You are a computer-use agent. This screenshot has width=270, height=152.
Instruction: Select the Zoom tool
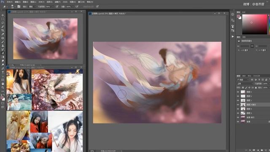click(3, 87)
